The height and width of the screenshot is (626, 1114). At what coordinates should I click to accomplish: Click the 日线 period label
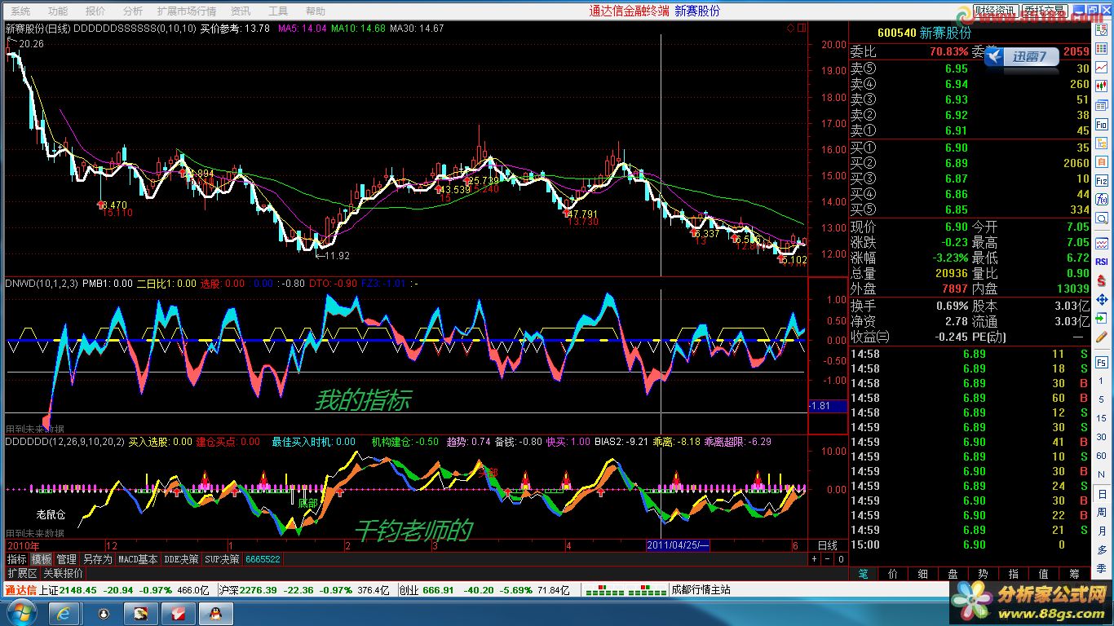827,545
